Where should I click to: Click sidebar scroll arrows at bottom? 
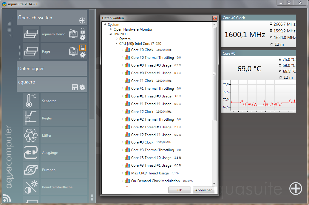pyautogui.click(x=92, y=197)
